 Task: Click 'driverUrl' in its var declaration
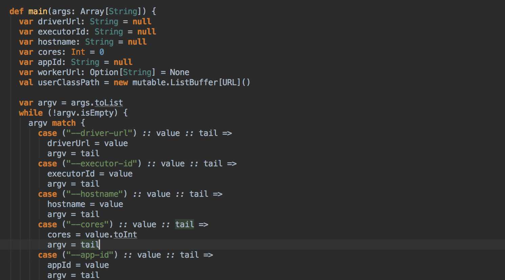[59, 22]
